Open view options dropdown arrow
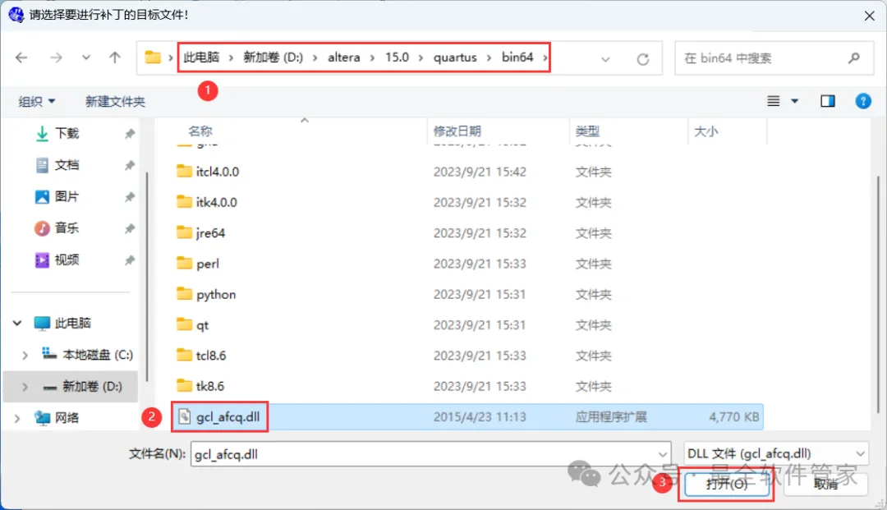This screenshot has height=510, width=887. click(x=794, y=101)
